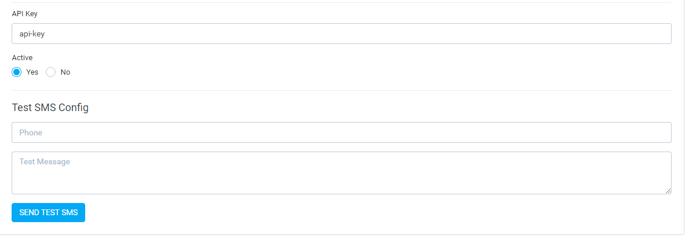Click the divider line above Test SMS Config
Viewport: 685px width, 236px height.
(341, 91)
